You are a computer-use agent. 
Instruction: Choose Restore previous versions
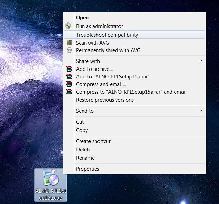(105, 100)
